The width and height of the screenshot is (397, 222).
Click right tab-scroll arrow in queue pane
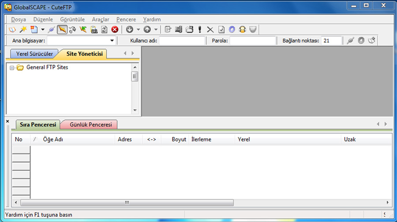click(386, 124)
